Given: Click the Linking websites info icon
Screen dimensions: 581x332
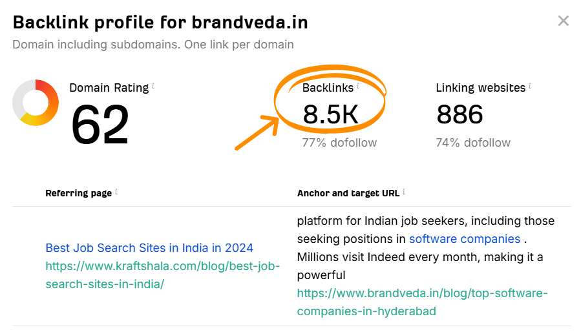Looking at the screenshot, I should tap(530, 86).
